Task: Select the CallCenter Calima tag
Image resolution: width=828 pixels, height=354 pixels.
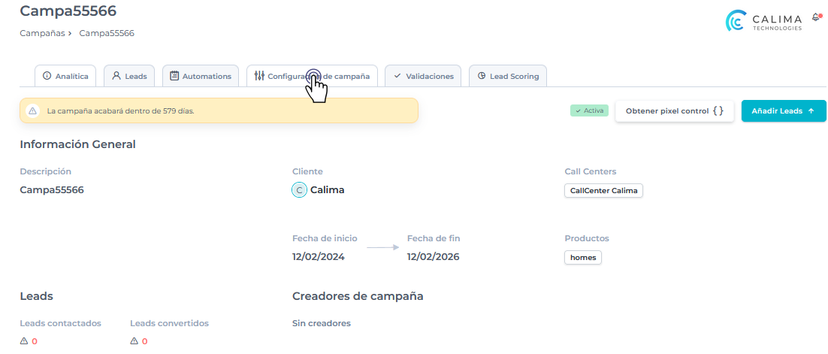Action: pyautogui.click(x=603, y=191)
